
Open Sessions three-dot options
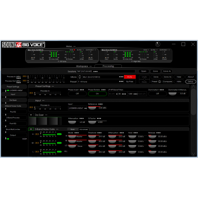[x=95, y=72]
